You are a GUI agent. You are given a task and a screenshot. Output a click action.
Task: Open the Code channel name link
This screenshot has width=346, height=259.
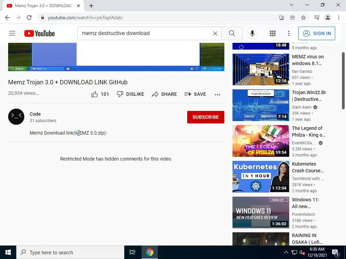coord(35,114)
